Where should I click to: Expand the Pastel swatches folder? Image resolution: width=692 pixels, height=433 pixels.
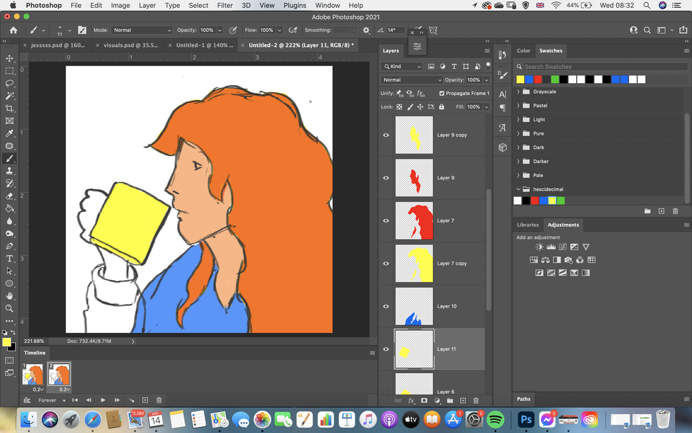[518, 106]
